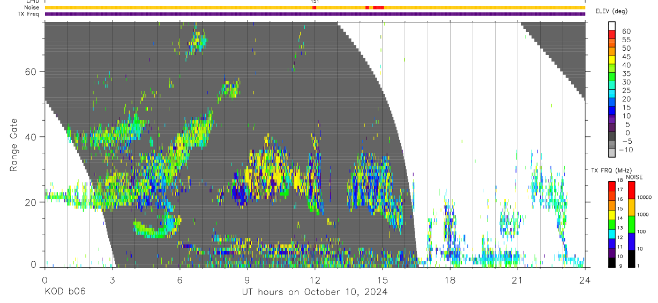Click the "24" hour tick on the x-axis
Image resolution: width=658 pixels, height=303 pixels.
click(585, 280)
